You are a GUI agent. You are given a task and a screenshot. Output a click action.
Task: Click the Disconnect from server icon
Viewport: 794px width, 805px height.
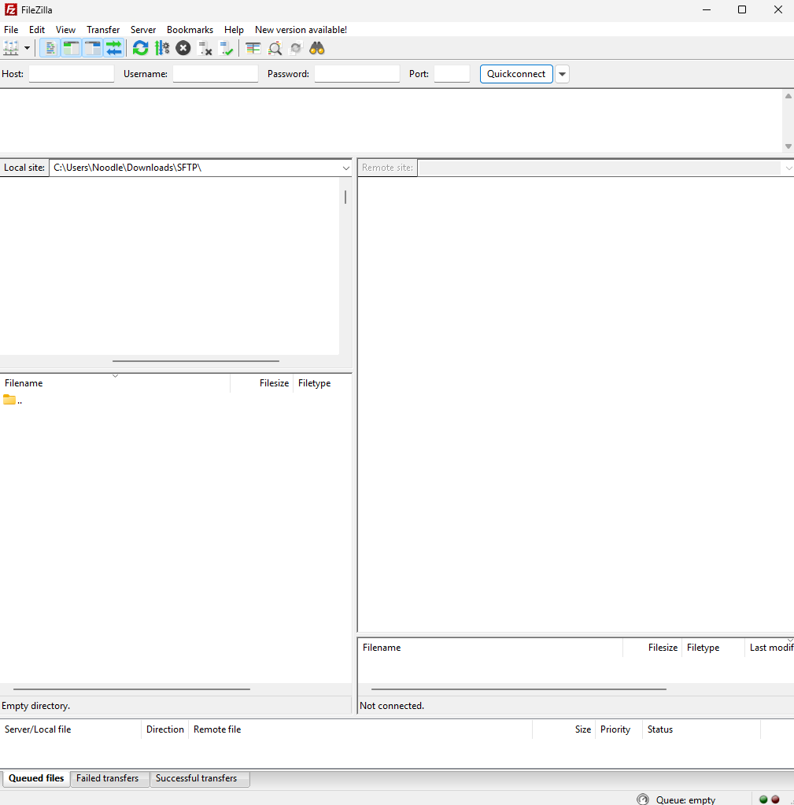pos(205,48)
